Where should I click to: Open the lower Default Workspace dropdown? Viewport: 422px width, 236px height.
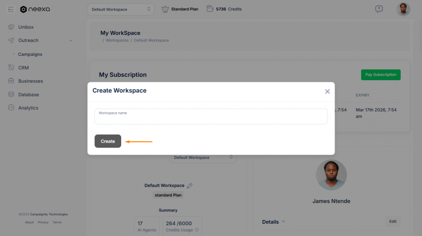(x=203, y=157)
